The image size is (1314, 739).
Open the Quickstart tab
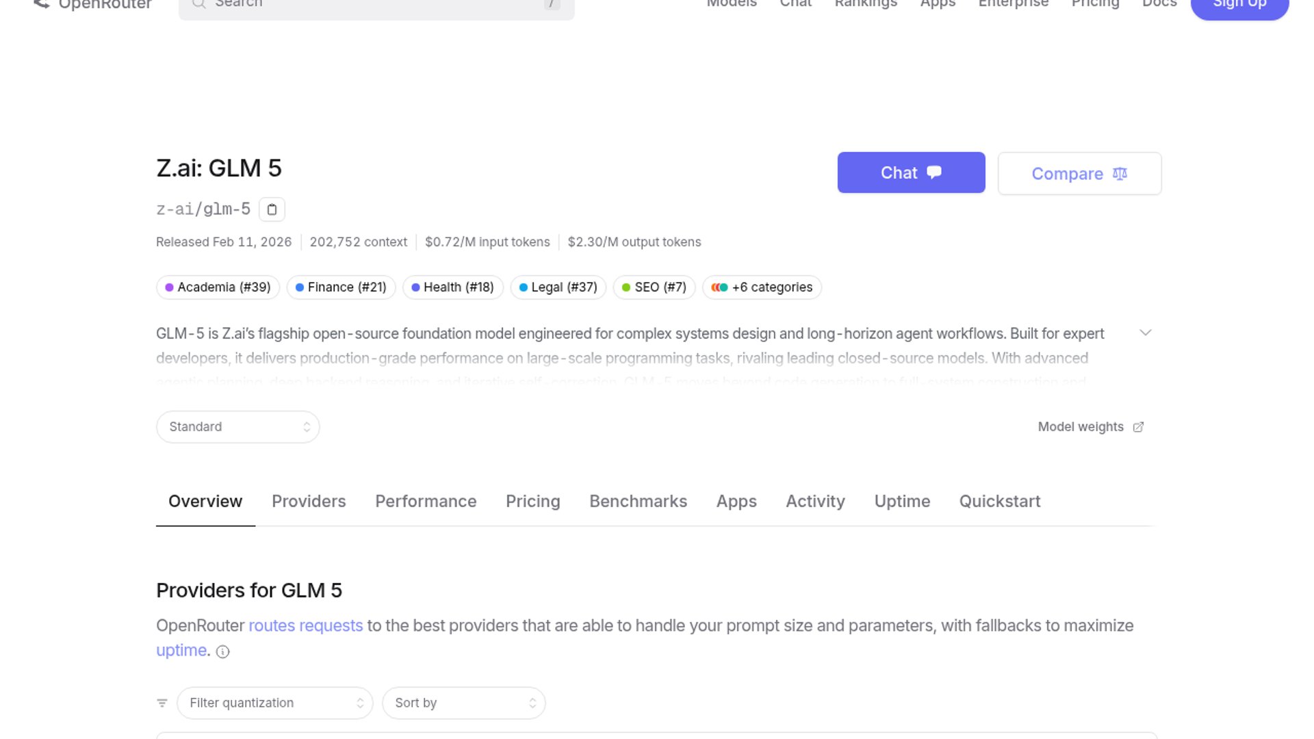point(999,502)
